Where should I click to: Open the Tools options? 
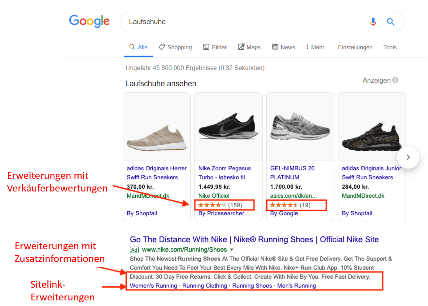[390, 47]
